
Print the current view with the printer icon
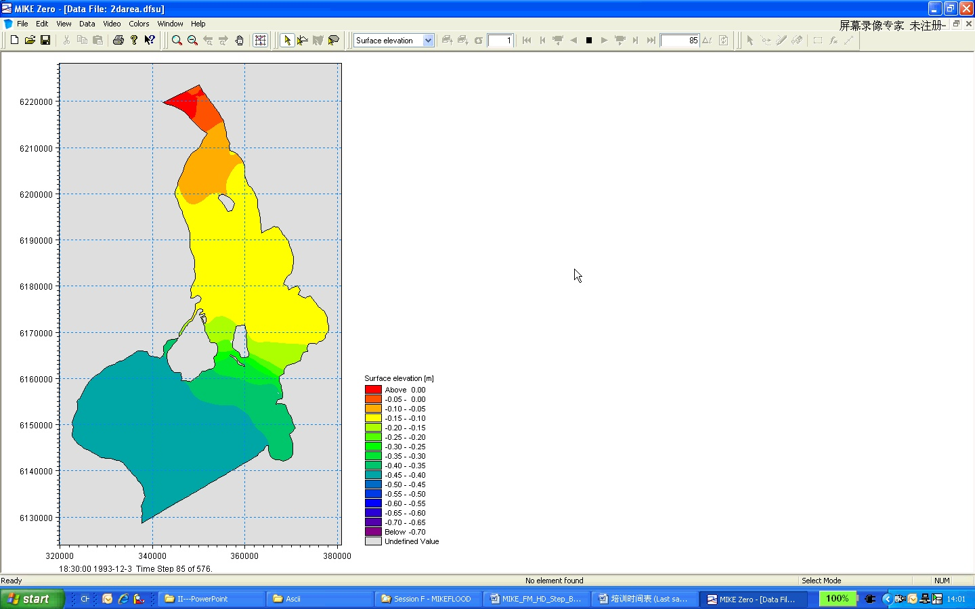pyautogui.click(x=118, y=41)
